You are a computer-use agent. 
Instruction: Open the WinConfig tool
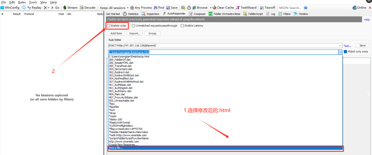click(x=10, y=8)
